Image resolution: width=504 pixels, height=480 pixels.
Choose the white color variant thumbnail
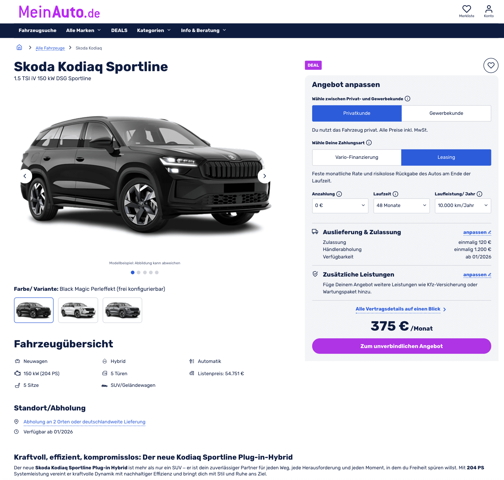coord(78,310)
